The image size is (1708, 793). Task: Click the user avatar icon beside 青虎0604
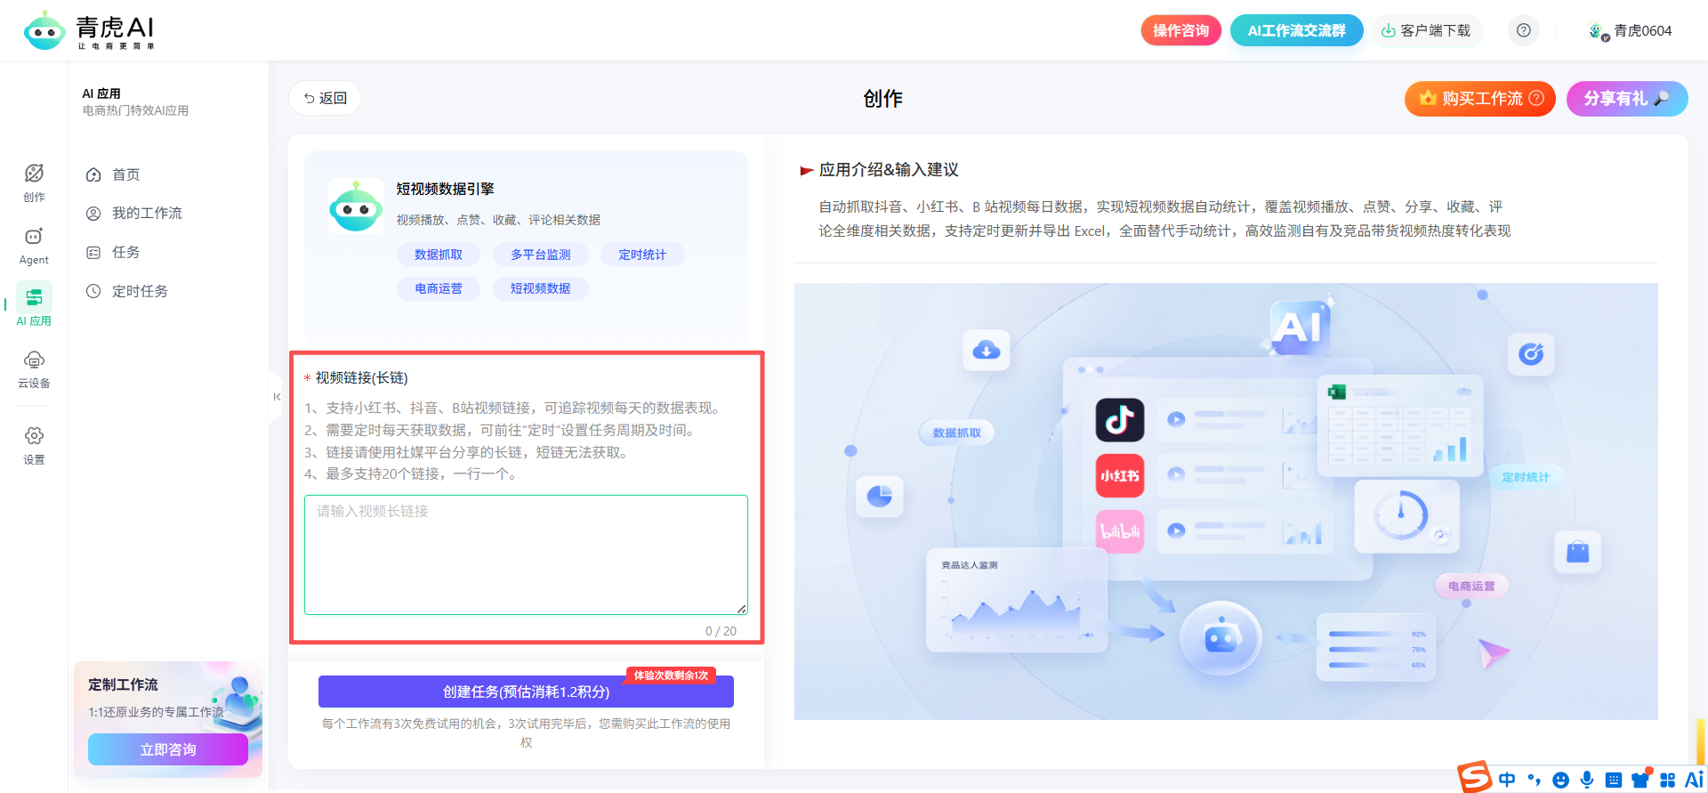1599,31
